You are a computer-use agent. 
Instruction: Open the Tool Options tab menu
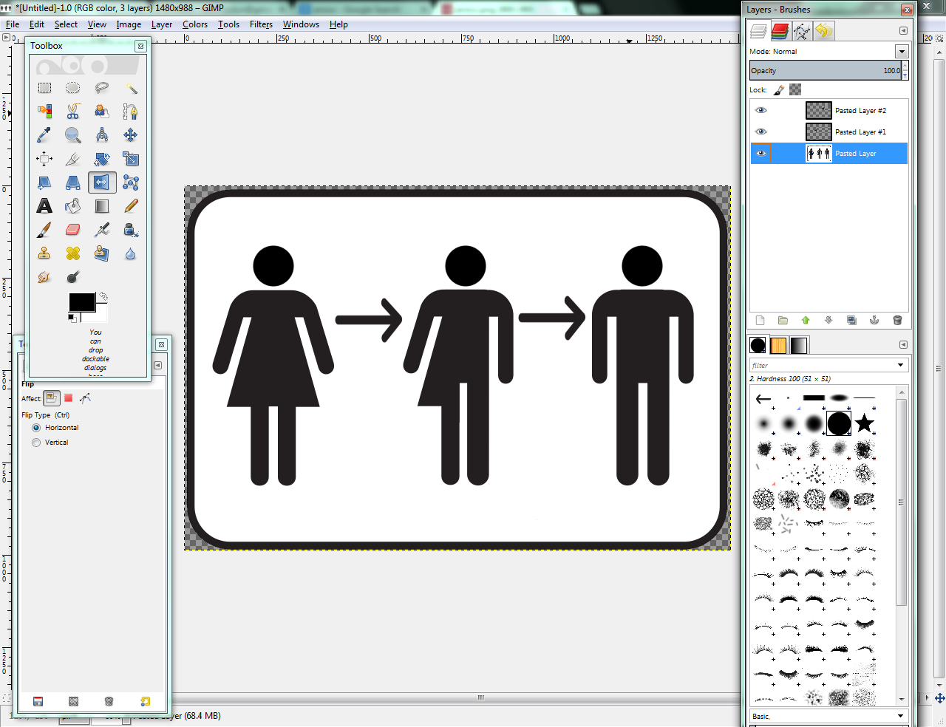(157, 365)
